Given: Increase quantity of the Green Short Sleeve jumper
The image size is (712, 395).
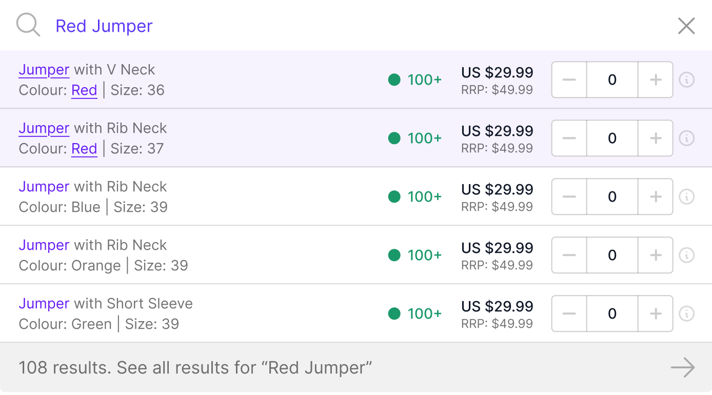Looking at the screenshot, I should tap(656, 314).
